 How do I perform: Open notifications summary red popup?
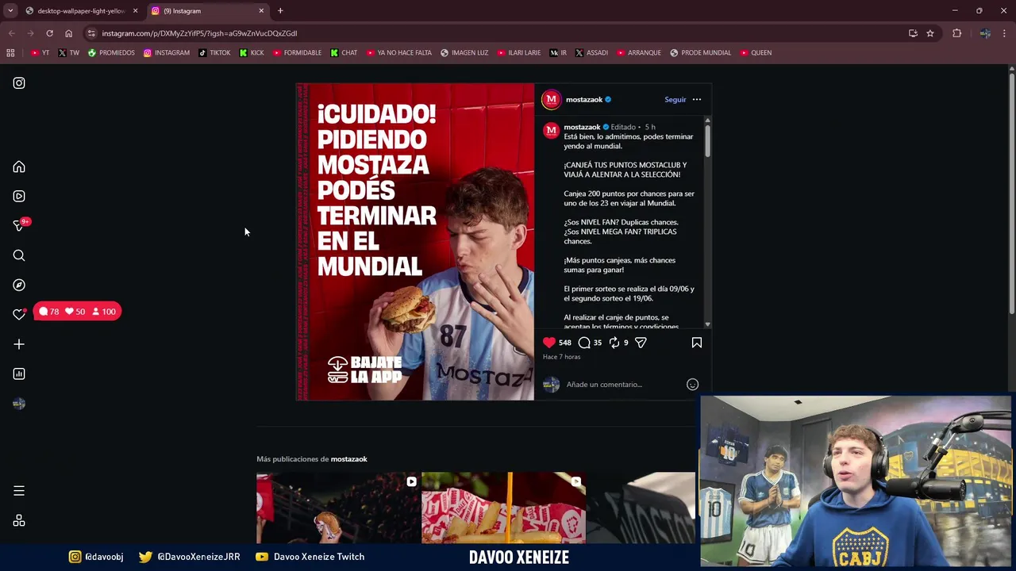point(77,312)
